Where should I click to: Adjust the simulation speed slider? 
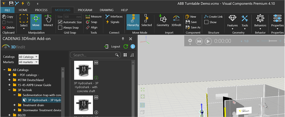coord(273,41)
